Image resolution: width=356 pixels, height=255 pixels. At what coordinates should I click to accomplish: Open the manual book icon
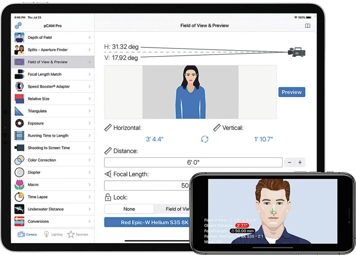coord(307,26)
